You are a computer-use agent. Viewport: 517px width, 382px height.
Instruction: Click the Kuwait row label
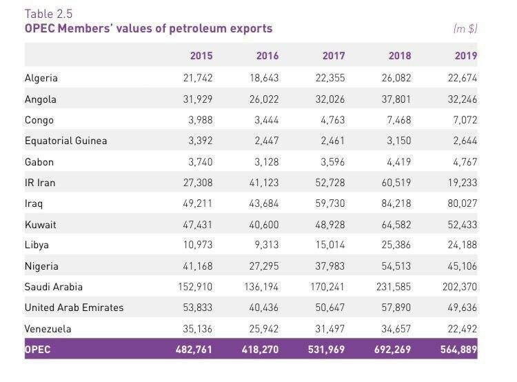(x=40, y=225)
